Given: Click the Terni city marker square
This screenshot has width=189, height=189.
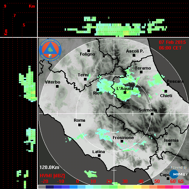Looking at the screenshot, I should point(85,79).
